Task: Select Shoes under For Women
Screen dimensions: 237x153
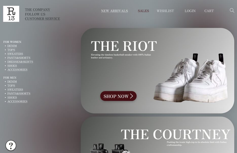Action: [12, 66]
